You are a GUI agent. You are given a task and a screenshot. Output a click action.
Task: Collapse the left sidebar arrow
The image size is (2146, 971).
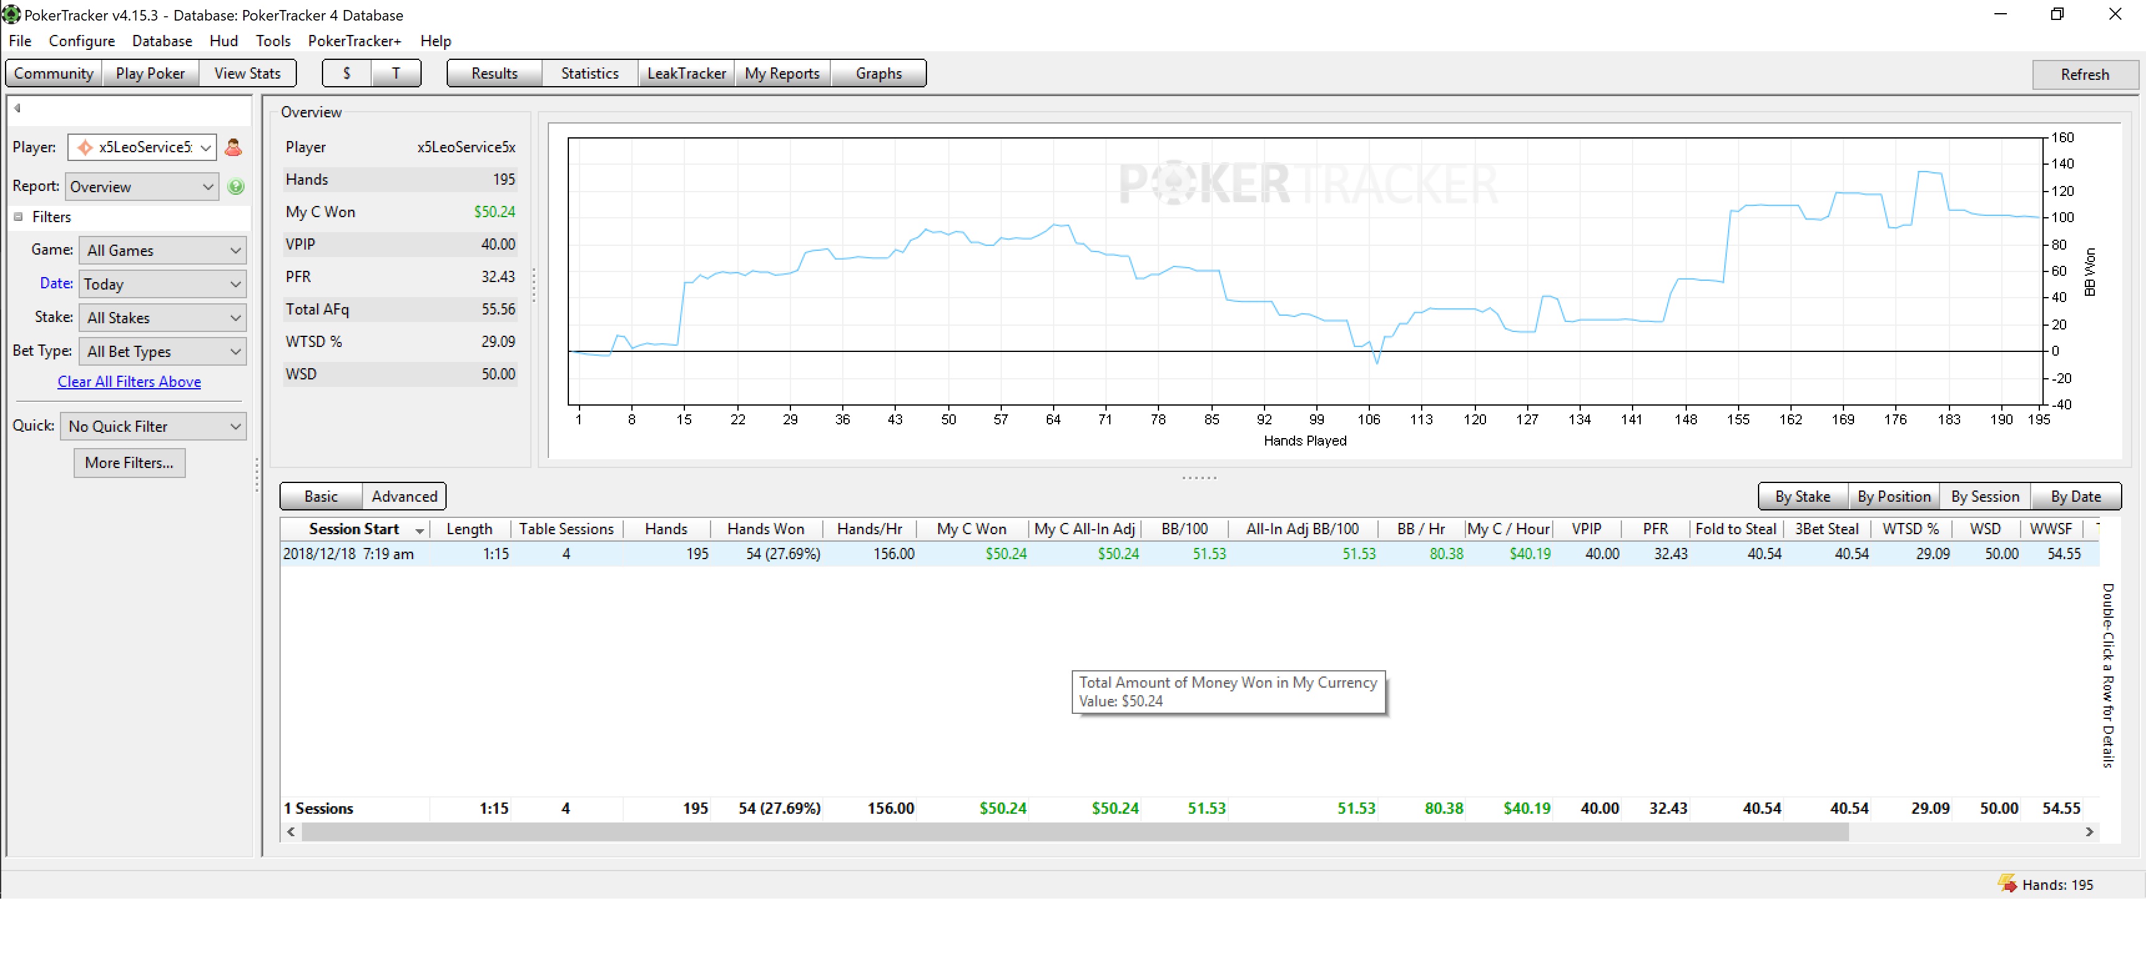click(17, 107)
